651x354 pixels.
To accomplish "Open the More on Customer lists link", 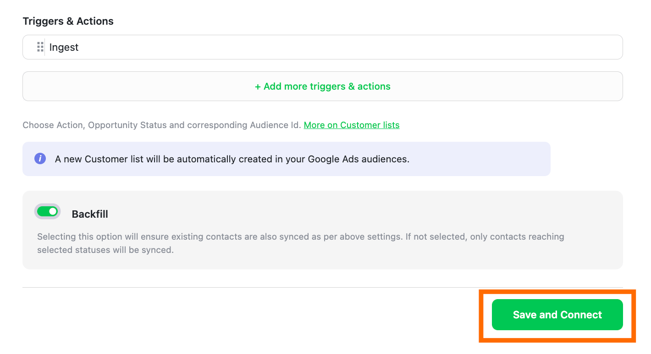I will tap(352, 125).
